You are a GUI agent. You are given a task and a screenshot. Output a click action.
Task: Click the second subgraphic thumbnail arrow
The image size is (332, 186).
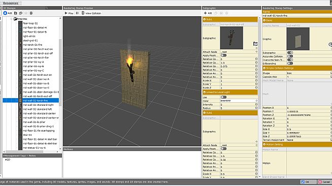(x=256, y=141)
